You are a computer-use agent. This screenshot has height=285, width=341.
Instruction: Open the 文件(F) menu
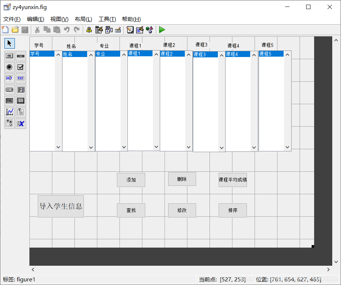(12, 19)
